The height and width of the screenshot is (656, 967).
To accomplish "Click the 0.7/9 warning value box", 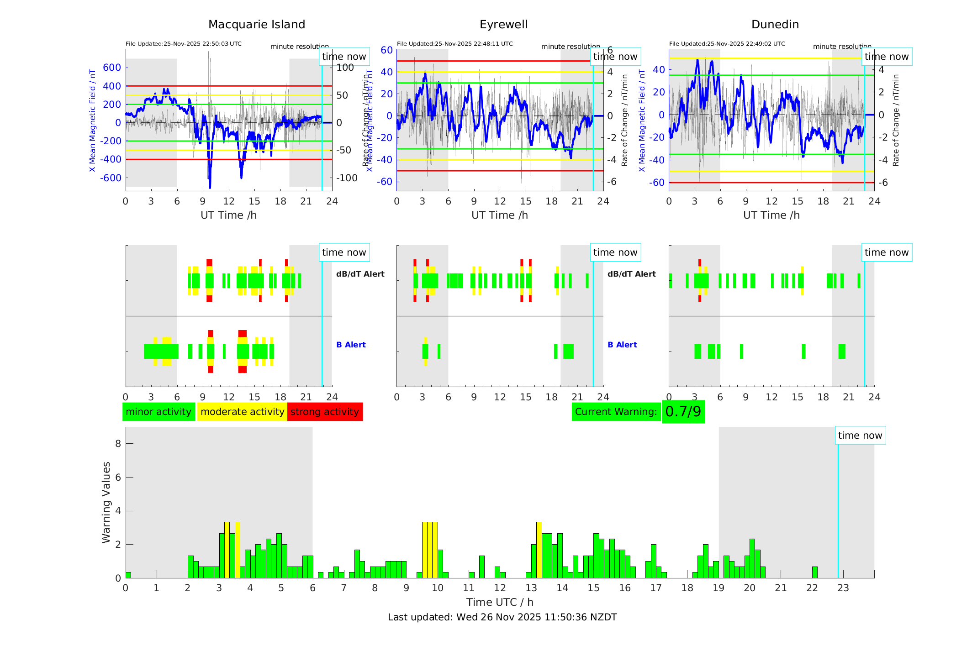I will point(683,412).
